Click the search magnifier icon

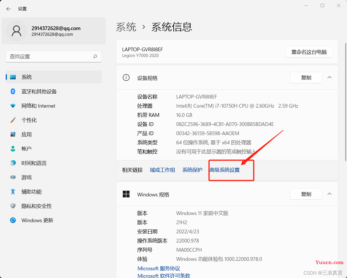point(95,56)
